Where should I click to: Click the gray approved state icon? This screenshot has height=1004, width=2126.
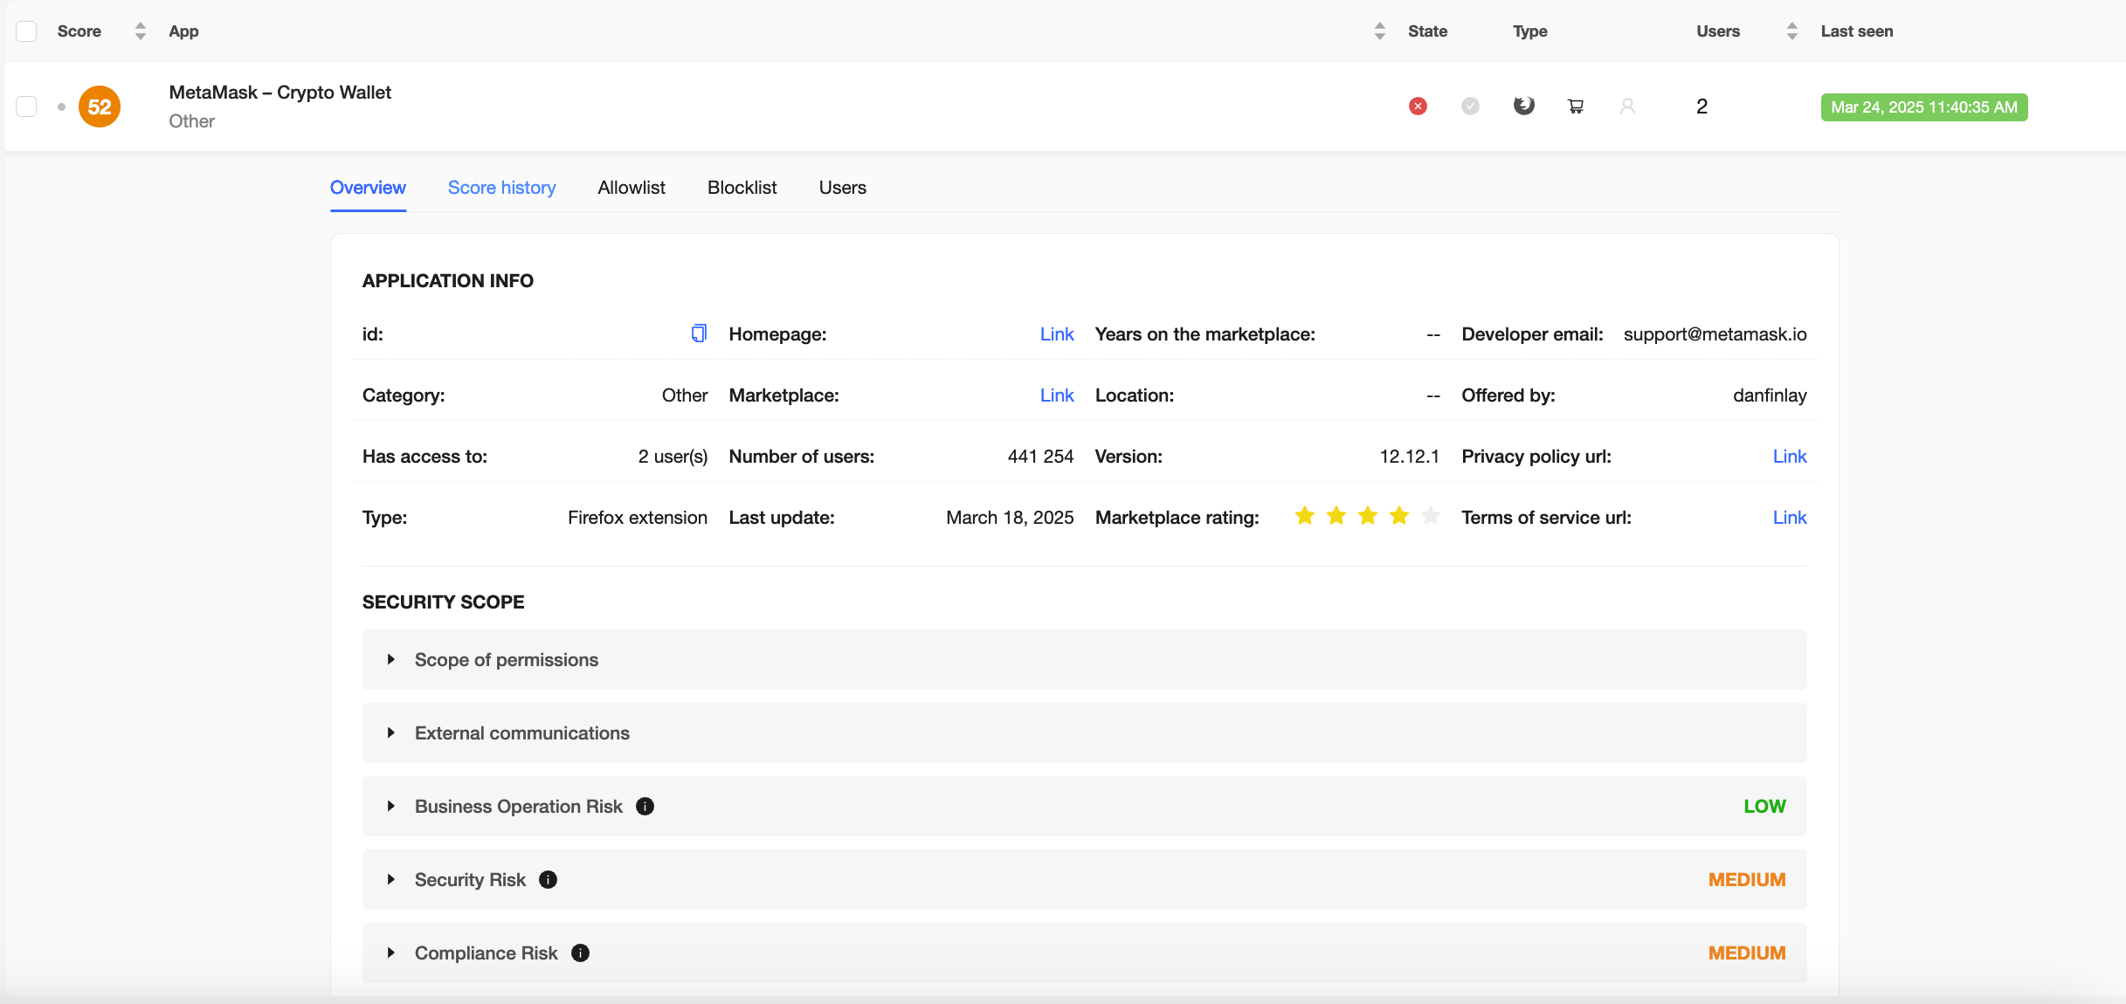(x=1470, y=106)
